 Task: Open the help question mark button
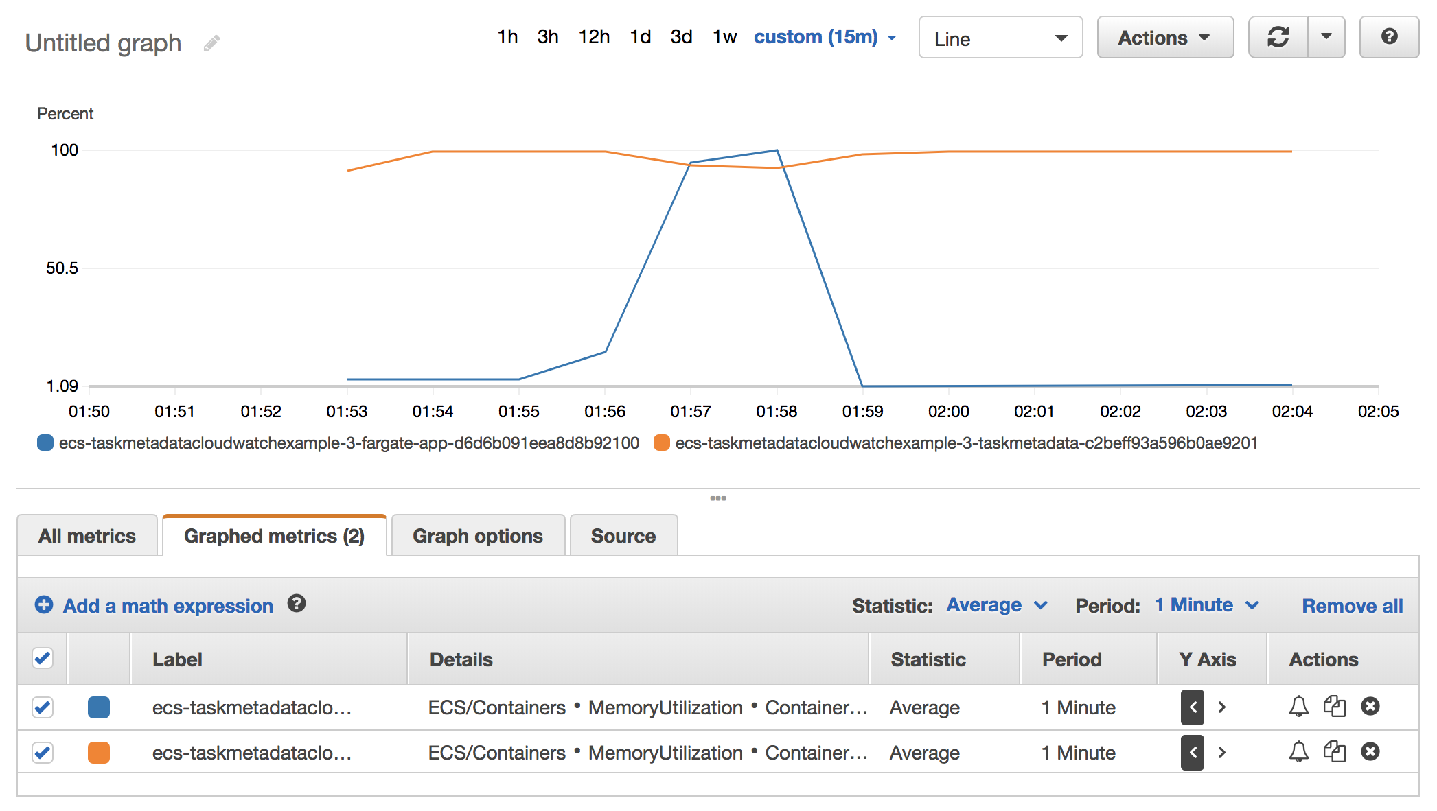[1389, 37]
